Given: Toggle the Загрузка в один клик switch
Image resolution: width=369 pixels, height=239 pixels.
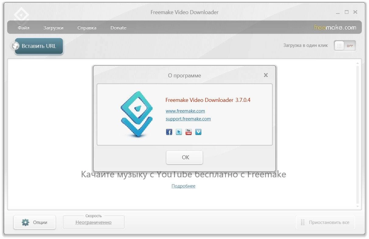Looking at the screenshot, I should click(345, 46).
